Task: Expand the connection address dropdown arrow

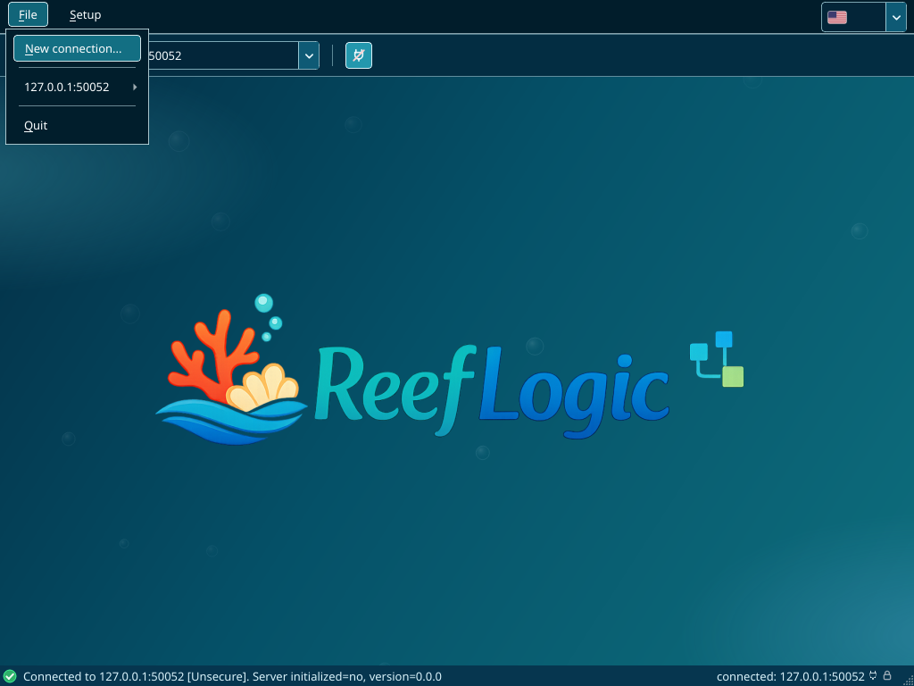Action: click(x=309, y=55)
